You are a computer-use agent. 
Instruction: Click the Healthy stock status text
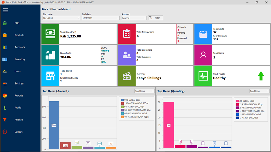coord(219,78)
